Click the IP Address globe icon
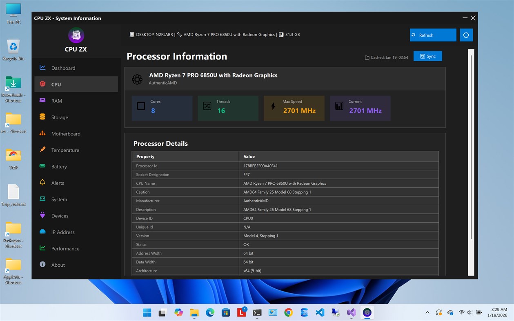This screenshot has height=321, width=514. coord(42,232)
